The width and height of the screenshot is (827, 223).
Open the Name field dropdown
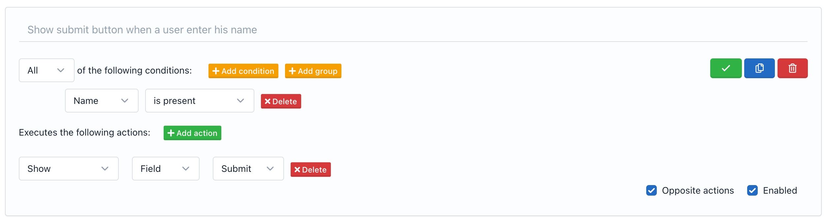pos(101,101)
